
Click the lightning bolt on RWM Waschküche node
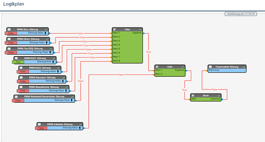pos(66,91)
